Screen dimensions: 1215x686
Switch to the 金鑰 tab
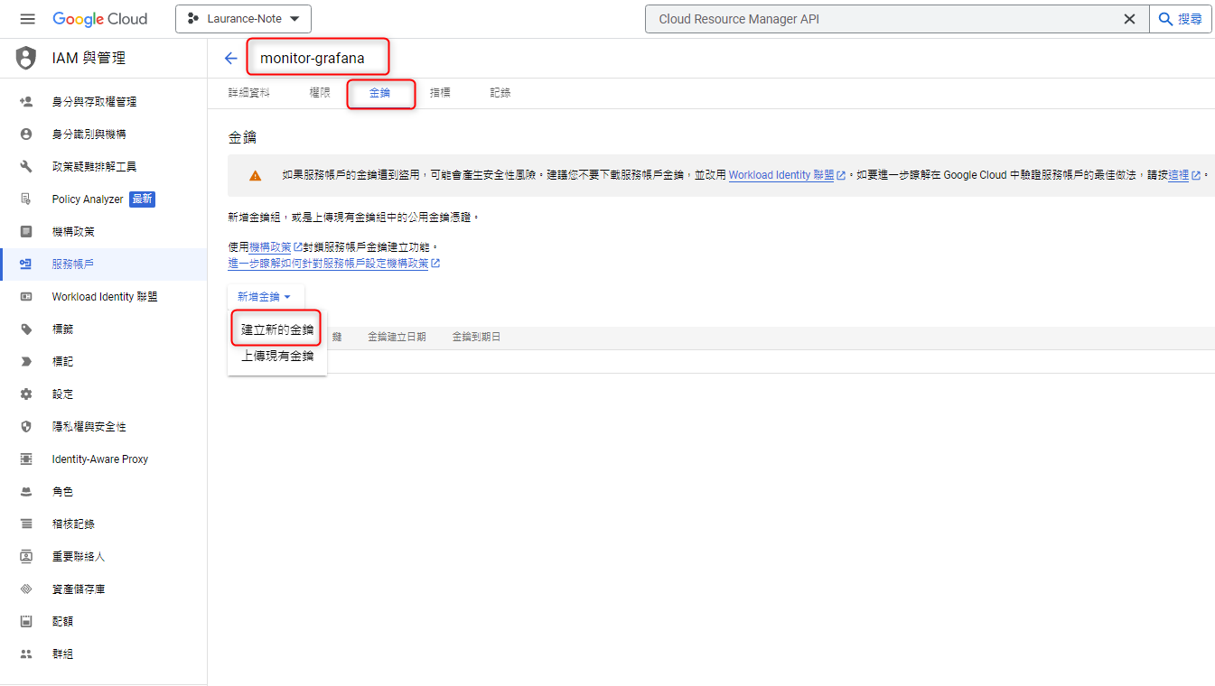pyautogui.click(x=380, y=93)
